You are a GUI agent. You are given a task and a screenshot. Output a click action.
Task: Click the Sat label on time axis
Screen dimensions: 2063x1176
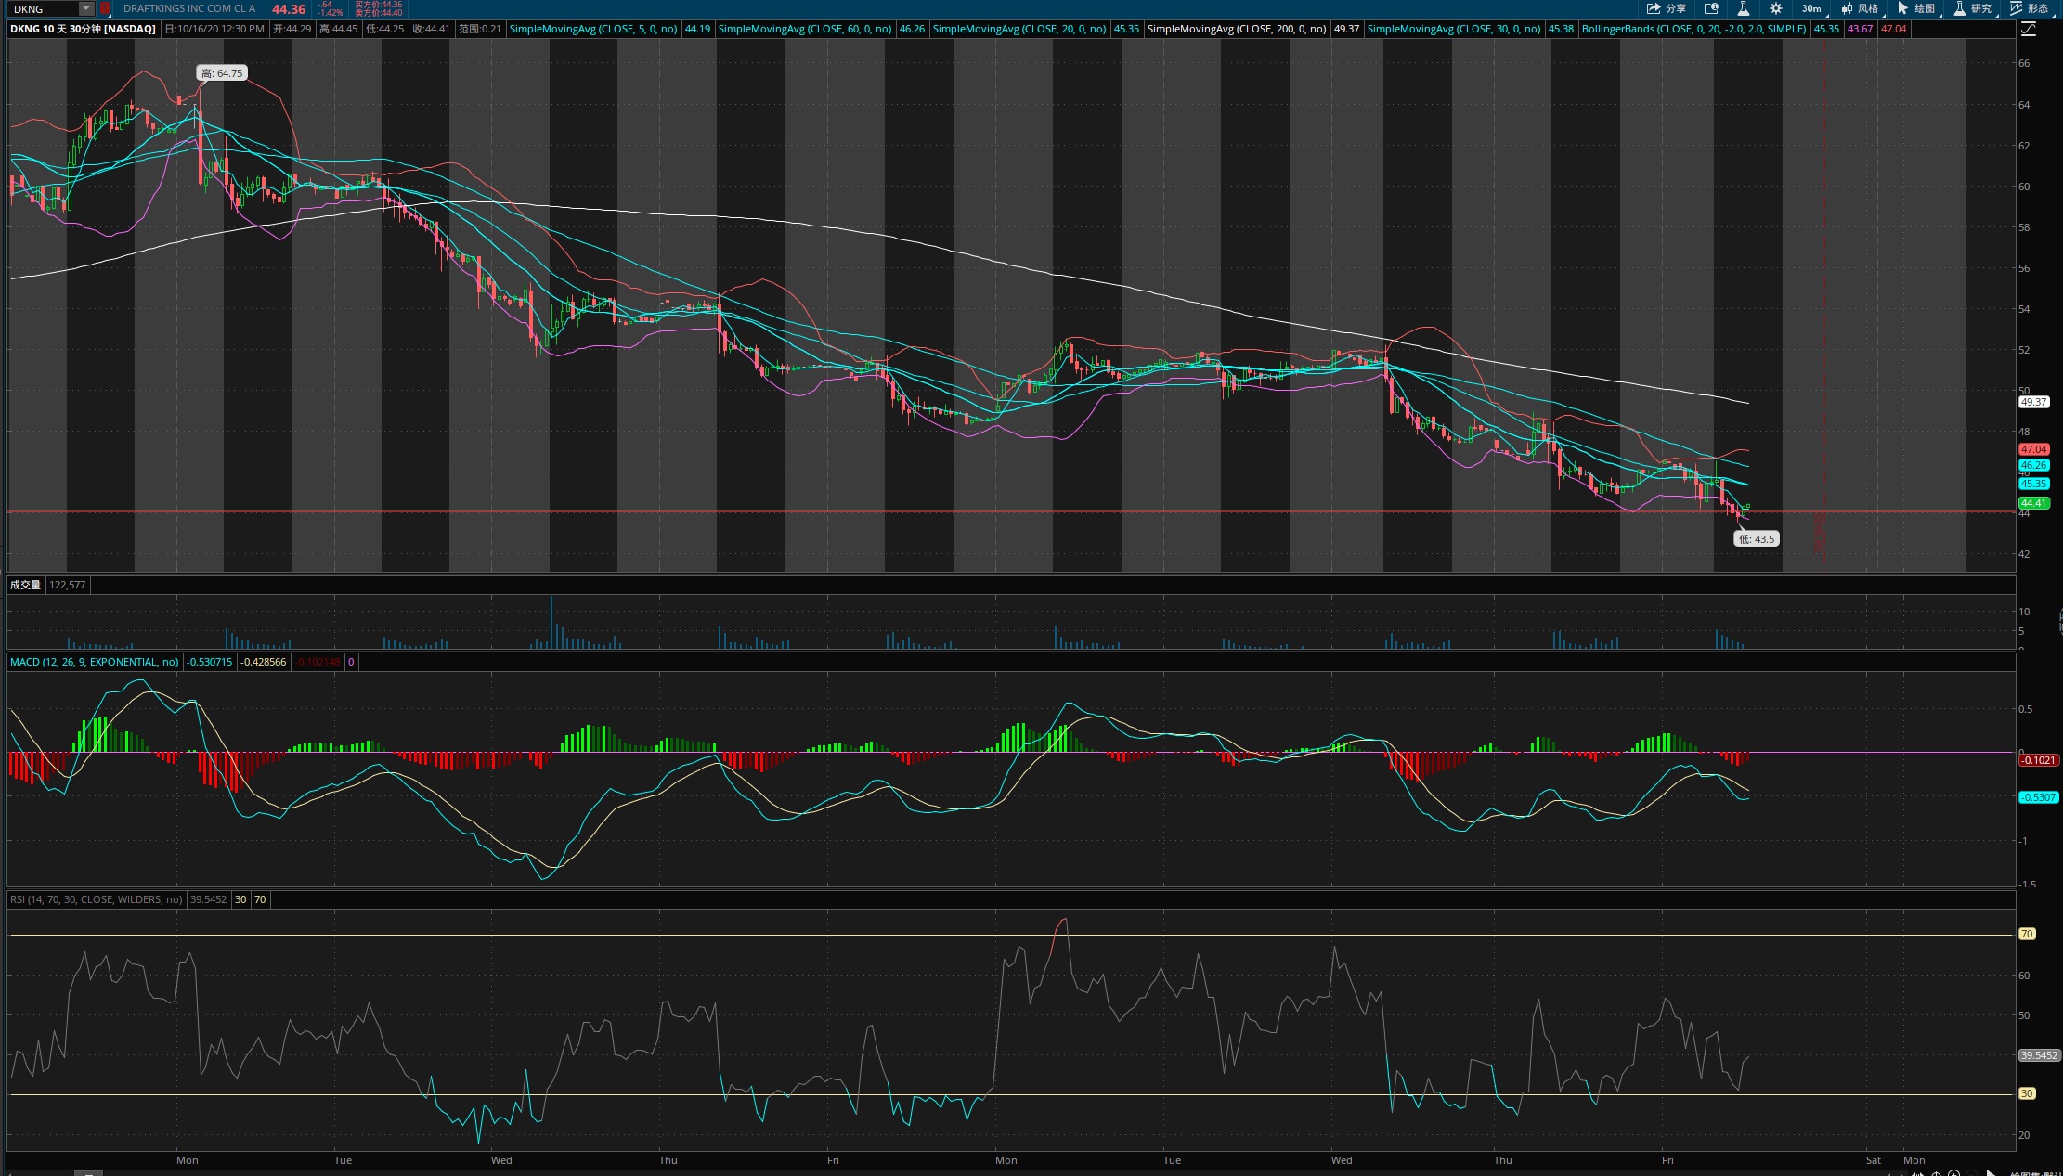pos(1874,1160)
